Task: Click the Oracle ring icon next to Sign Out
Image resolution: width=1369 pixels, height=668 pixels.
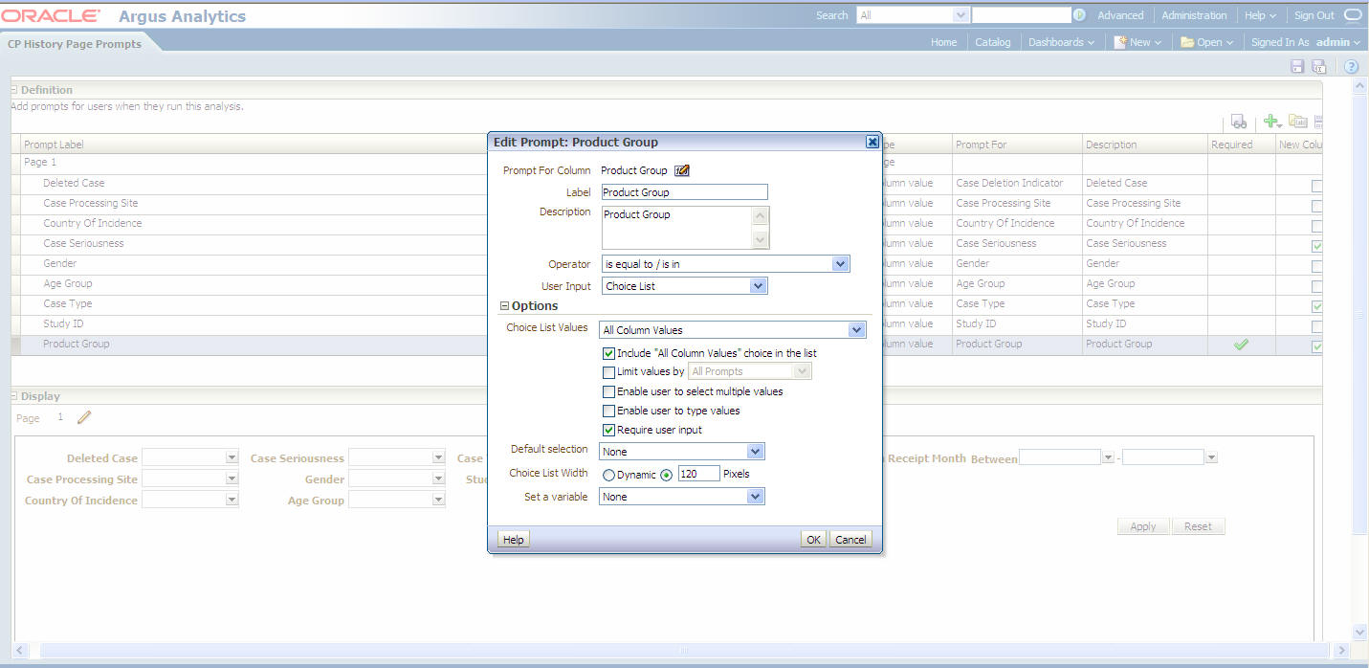Action: click(x=1352, y=15)
